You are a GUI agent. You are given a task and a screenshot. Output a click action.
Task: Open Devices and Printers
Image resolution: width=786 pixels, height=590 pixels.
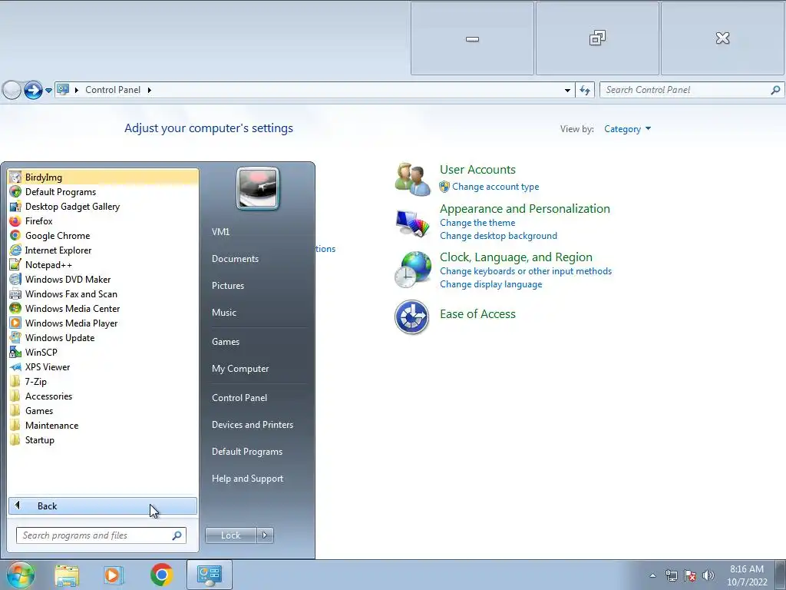tap(252, 424)
